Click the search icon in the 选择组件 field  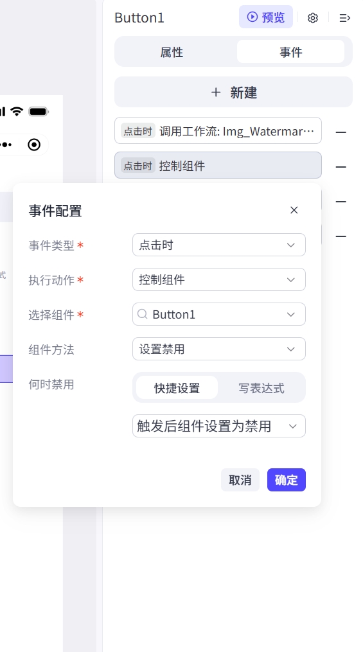tap(142, 314)
